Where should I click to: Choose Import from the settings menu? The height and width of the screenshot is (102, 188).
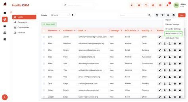(x=168, y=20)
